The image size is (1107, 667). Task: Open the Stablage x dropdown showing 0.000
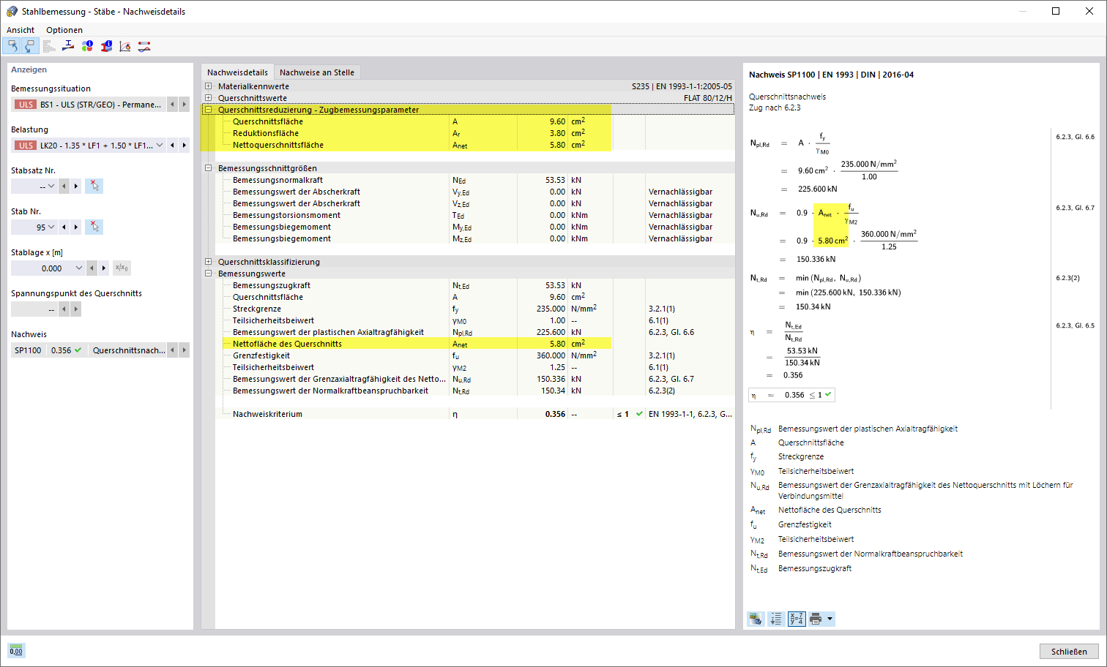click(x=79, y=268)
